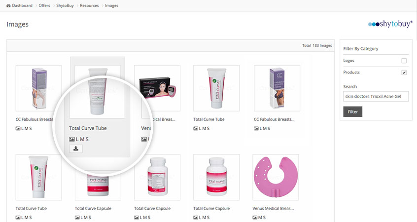Open the pink Venus breast pad thumbnail

tap(276, 177)
